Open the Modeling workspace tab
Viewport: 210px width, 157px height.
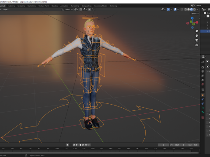11,6
